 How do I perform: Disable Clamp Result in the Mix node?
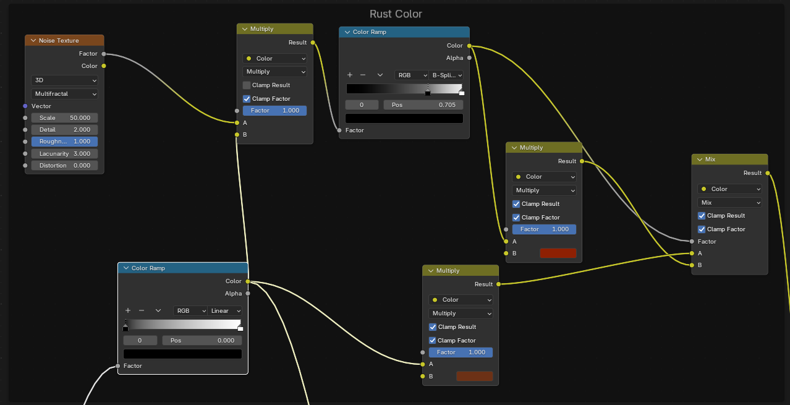coord(702,216)
